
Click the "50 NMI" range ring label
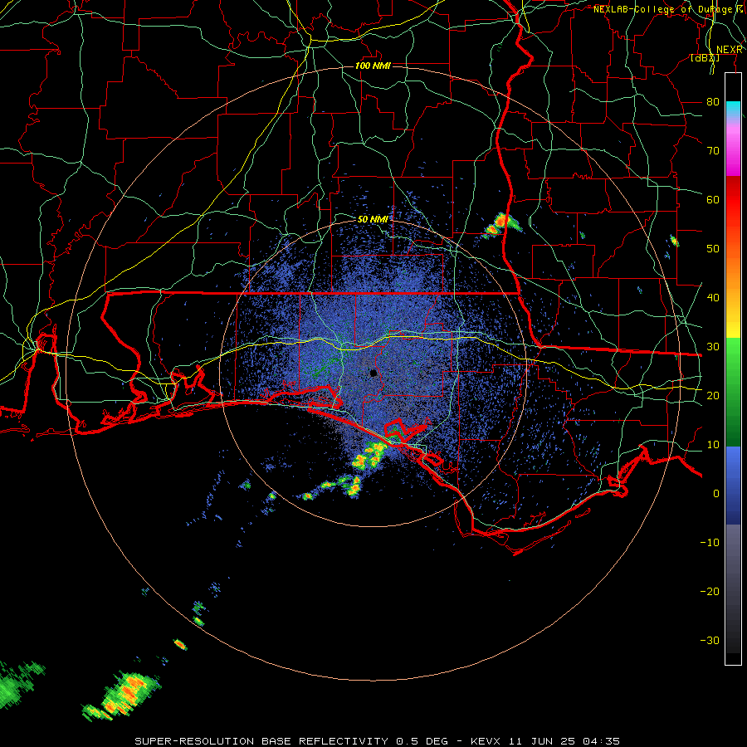pyautogui.click(x=373, y=220)
